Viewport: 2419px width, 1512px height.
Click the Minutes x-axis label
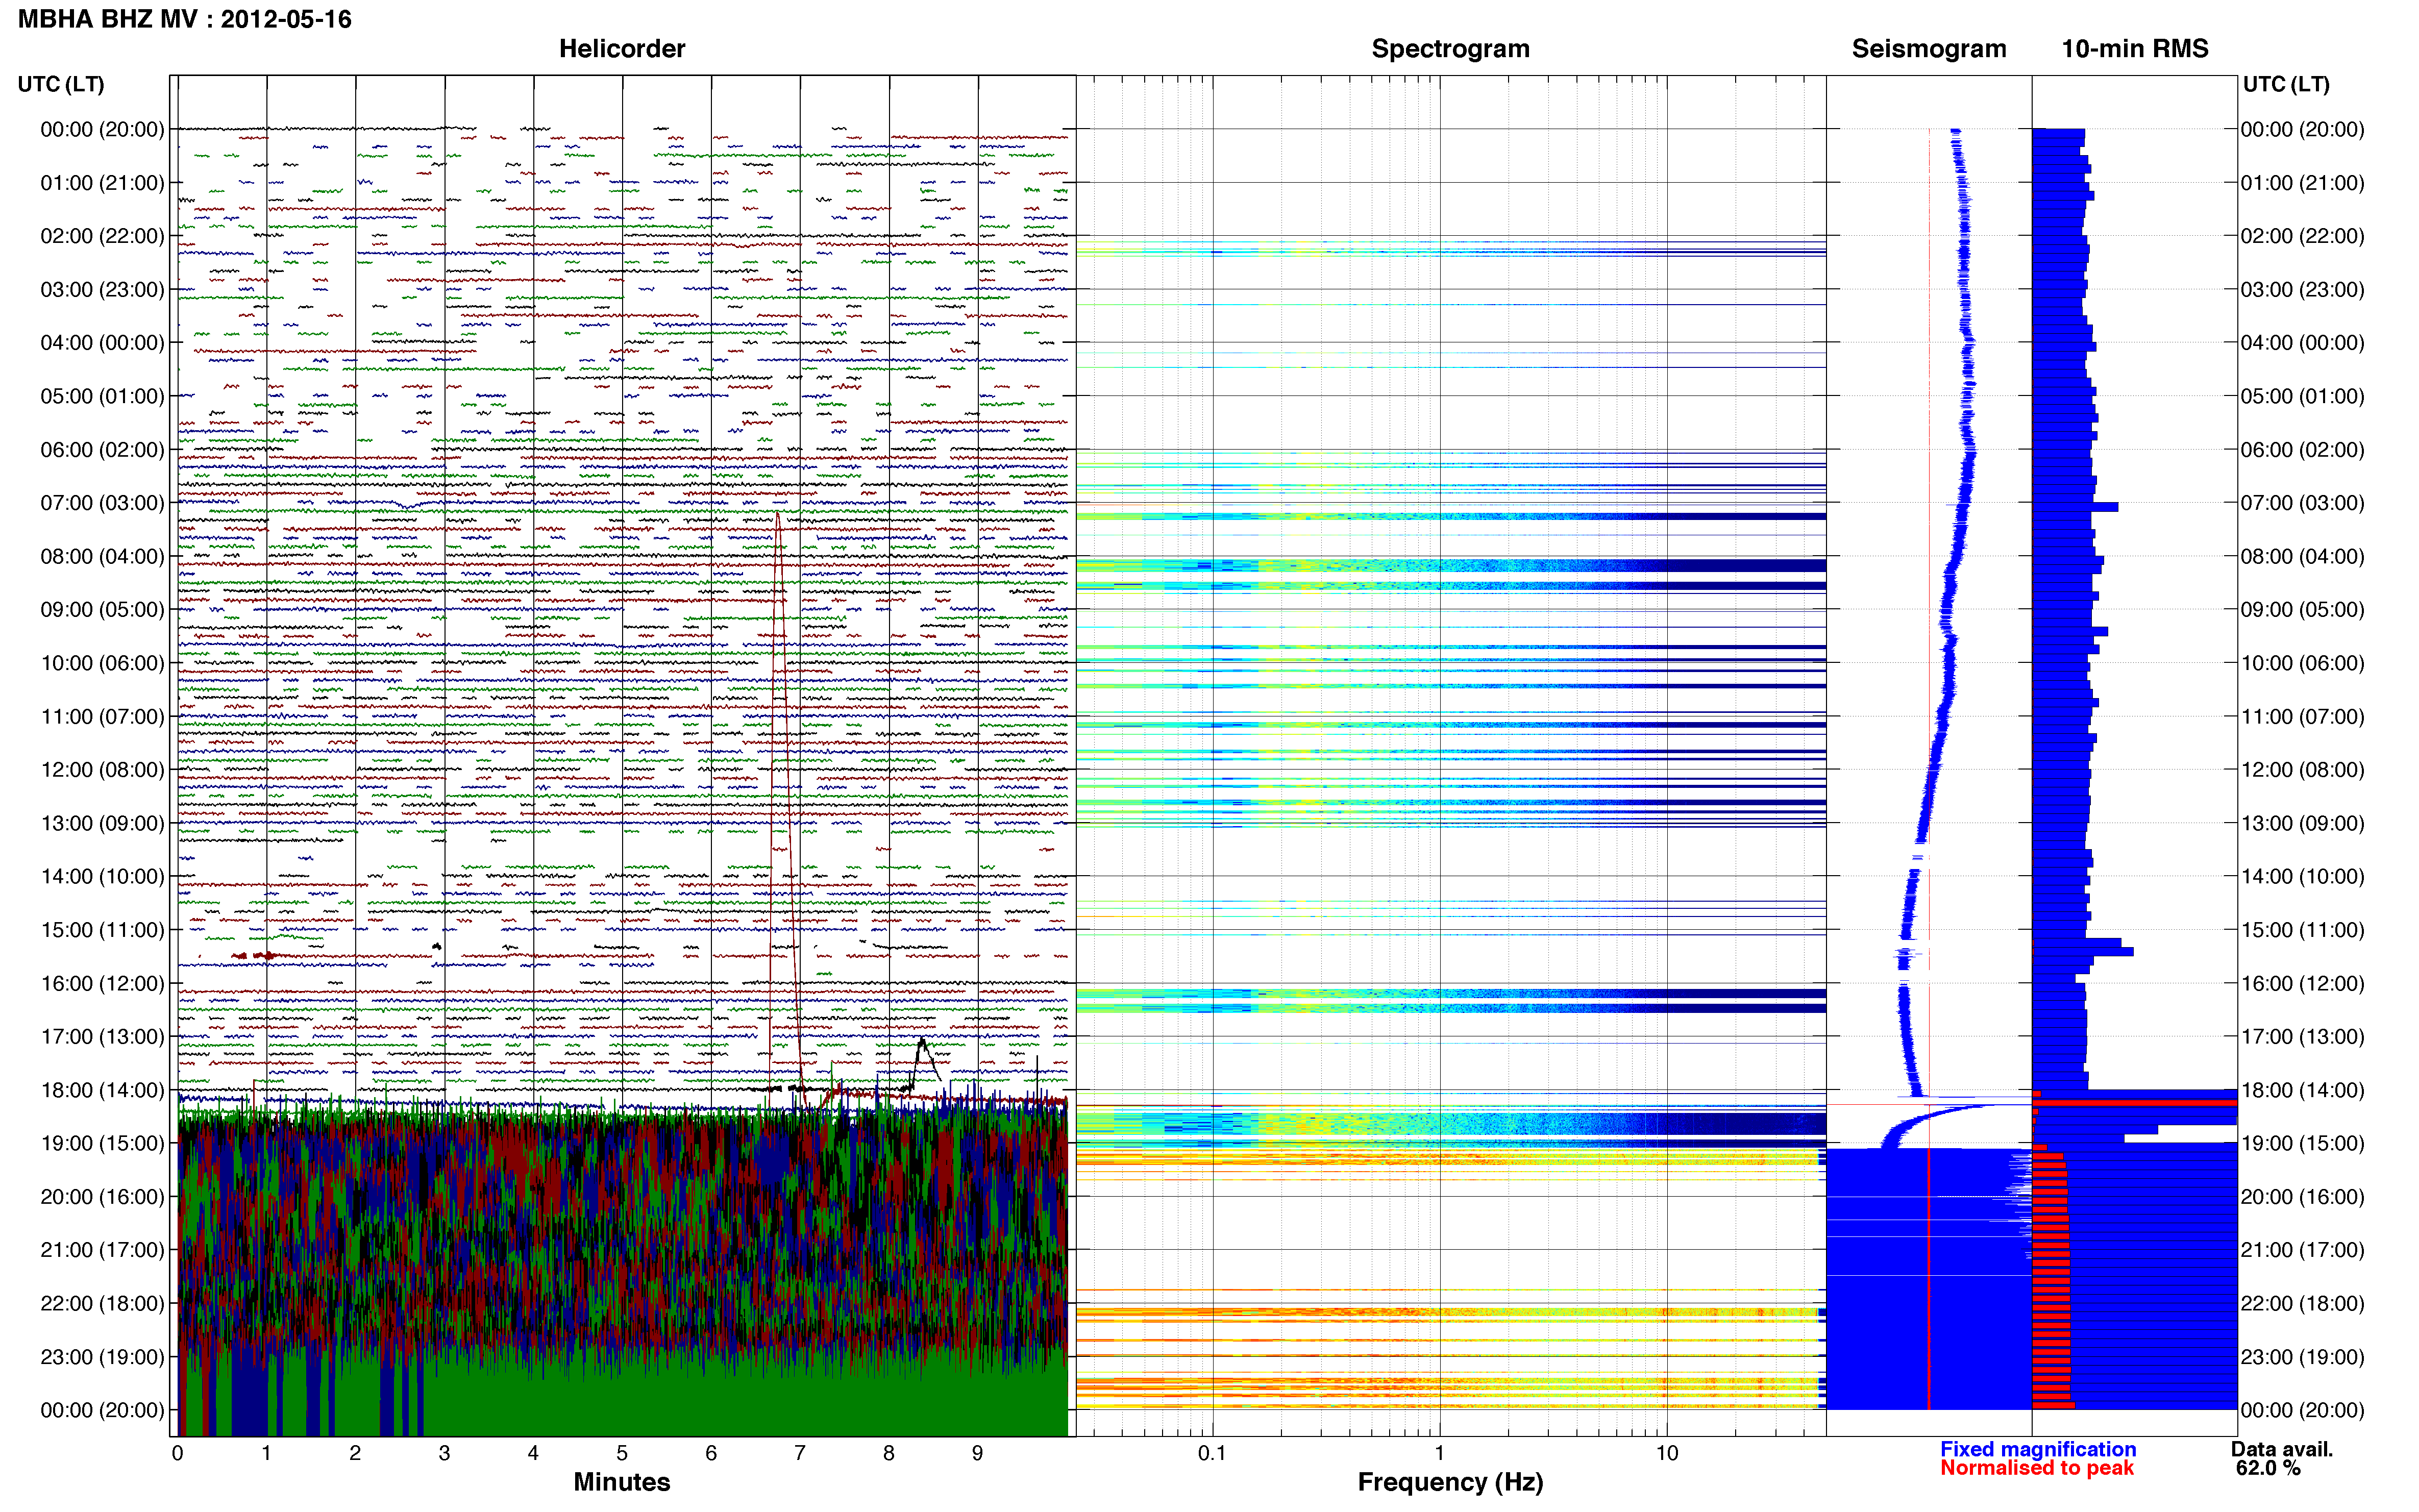622,1482
